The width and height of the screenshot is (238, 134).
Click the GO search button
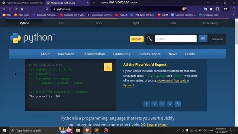coord(203,39)
